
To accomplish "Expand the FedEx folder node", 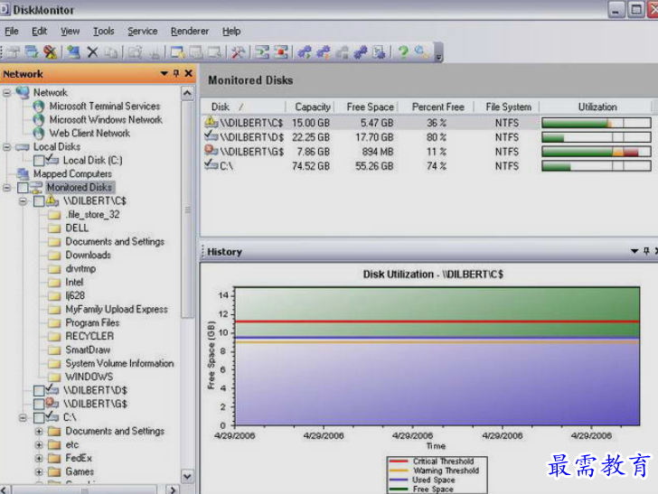I will click(x=39, y=458).
